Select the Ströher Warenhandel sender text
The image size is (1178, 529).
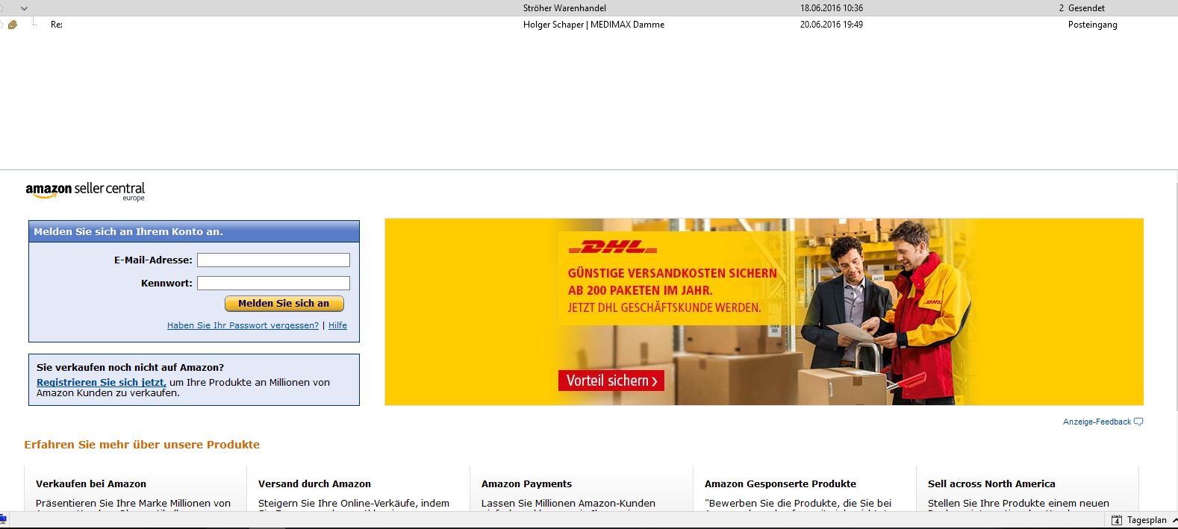click(564, 8)
